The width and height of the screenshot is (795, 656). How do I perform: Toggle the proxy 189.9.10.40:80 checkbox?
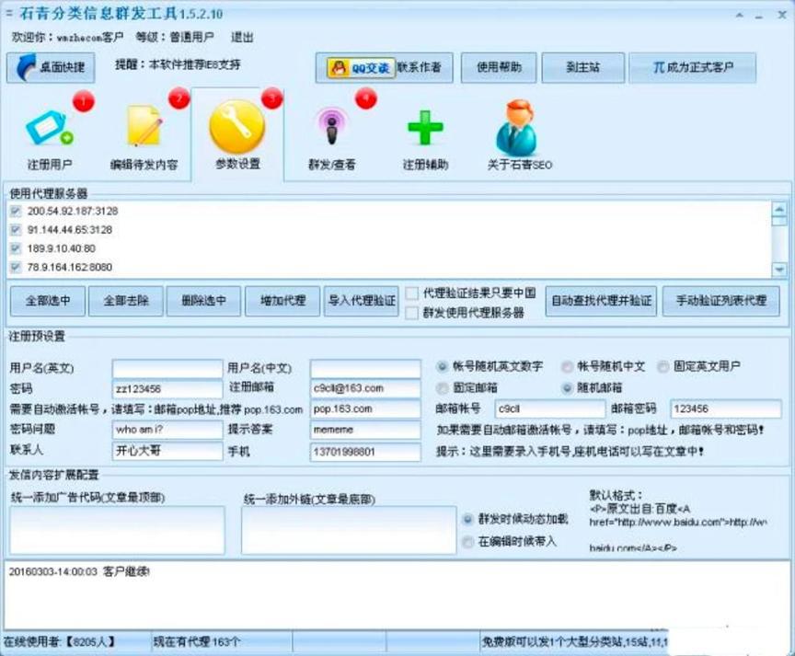click(16, 248)
